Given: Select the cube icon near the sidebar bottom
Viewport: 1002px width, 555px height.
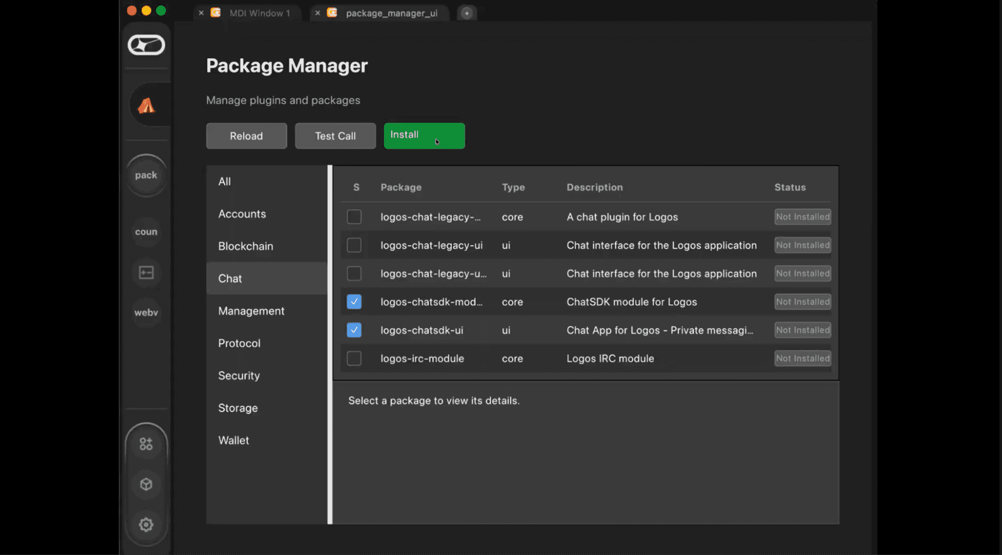Looking at the screenshot, I should (146, 484).
